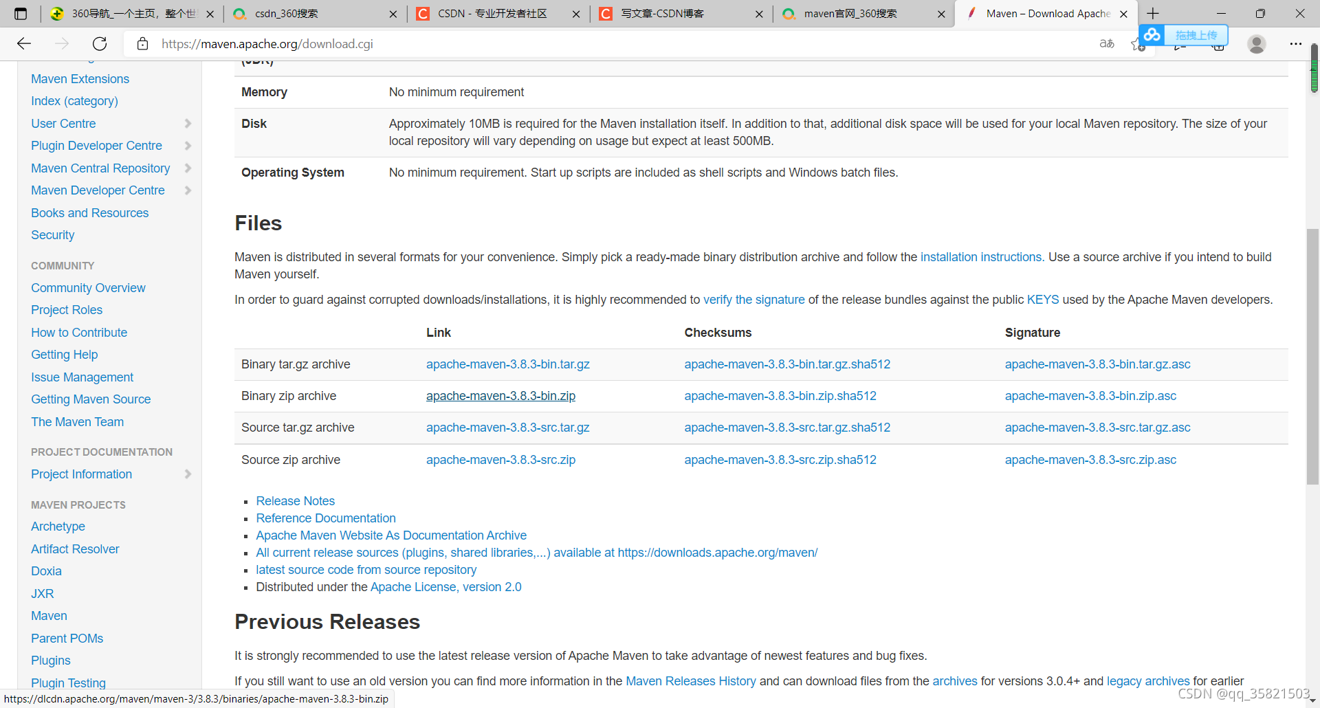
Task: Open Parent POMs link
Action: 67,639
